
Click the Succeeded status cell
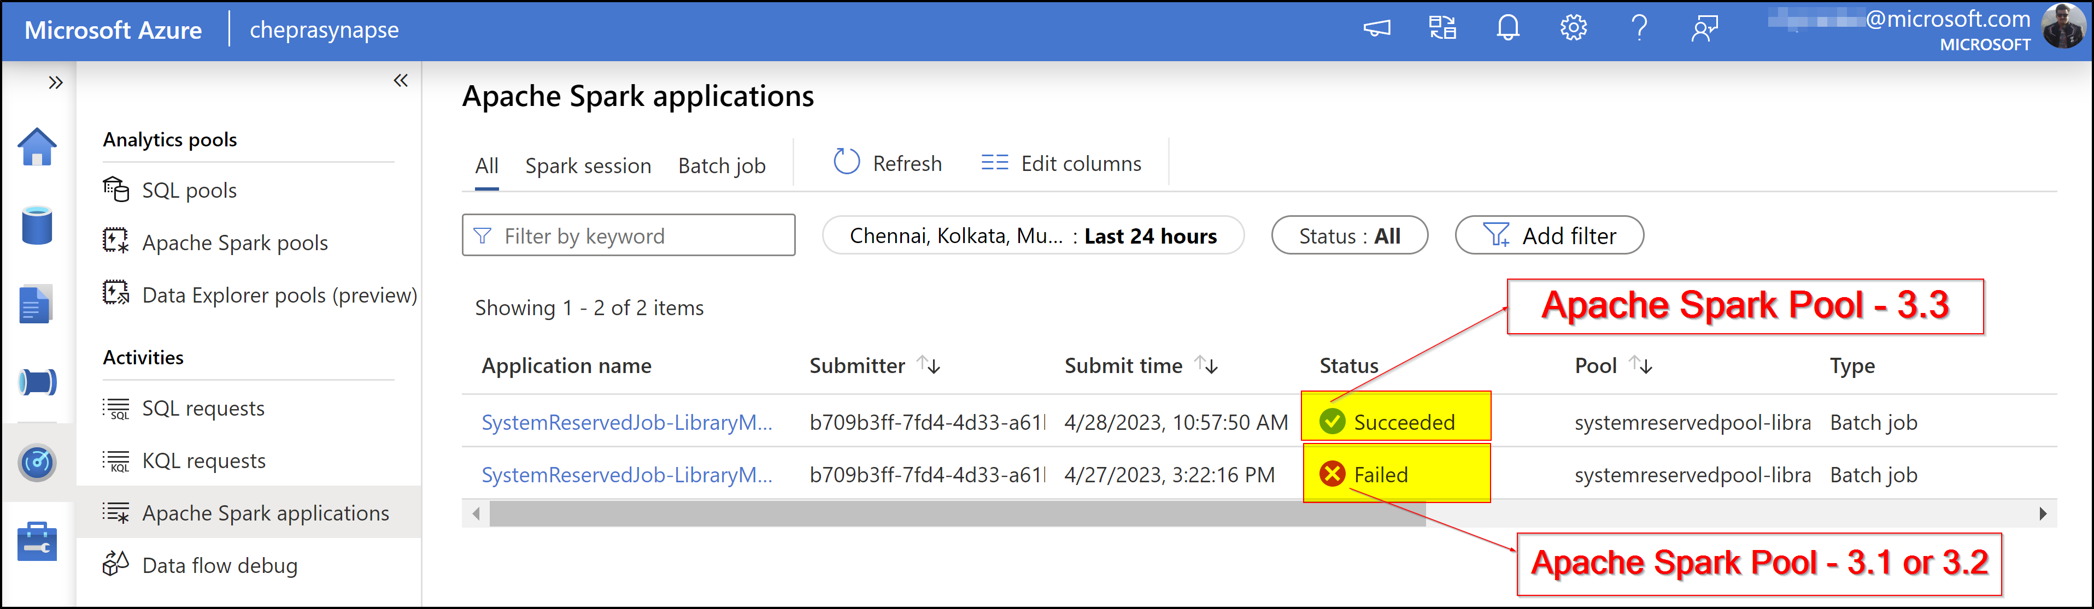click(1396, 422)
